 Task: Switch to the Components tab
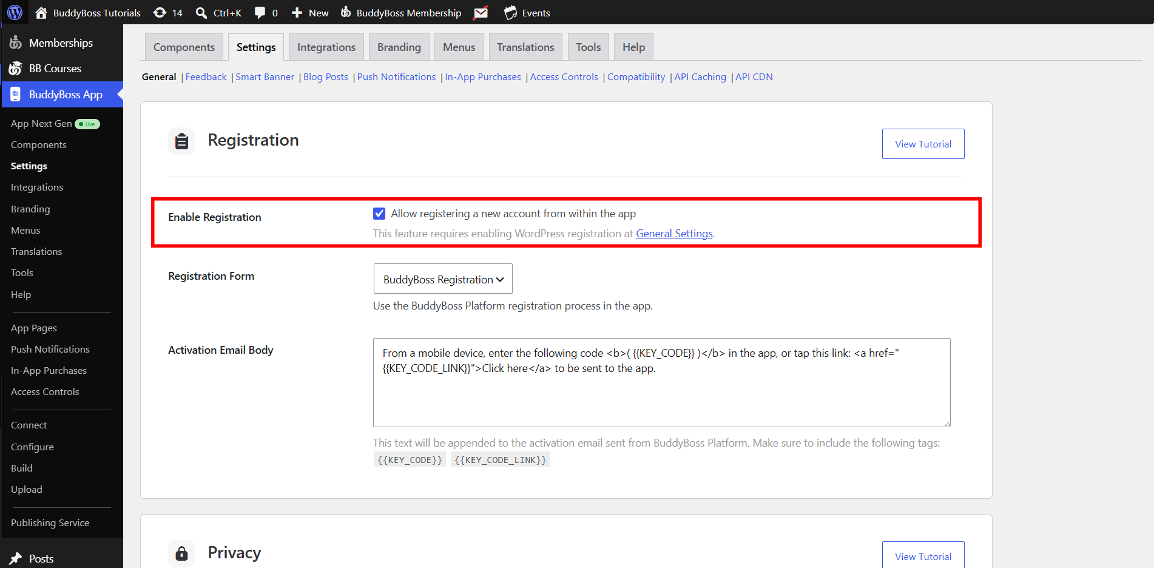point(184,47)
